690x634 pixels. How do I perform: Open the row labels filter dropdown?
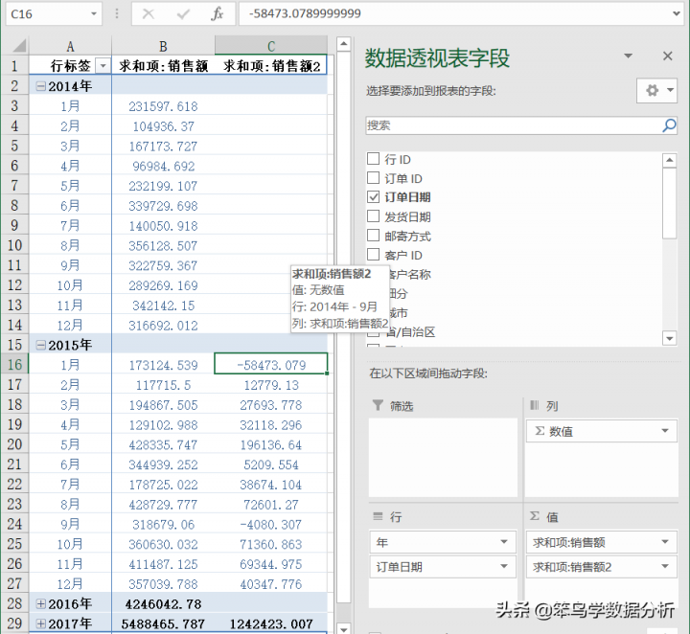[103, 66]
